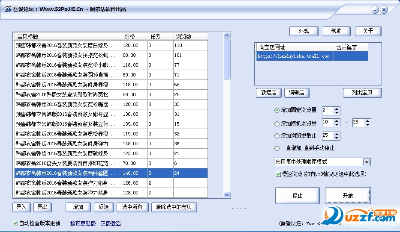The height and width of the screenshot is (232, 400).
Task: Increase random view maximum with up stepper
Action: [x=367, y=121]
